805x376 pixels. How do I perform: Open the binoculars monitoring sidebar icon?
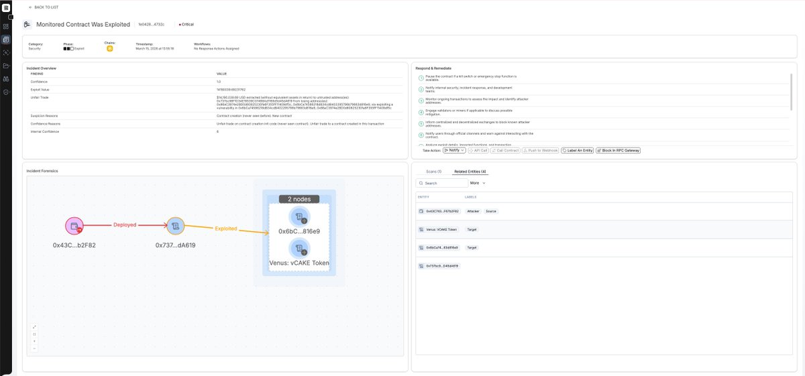(x=6, y=78)
